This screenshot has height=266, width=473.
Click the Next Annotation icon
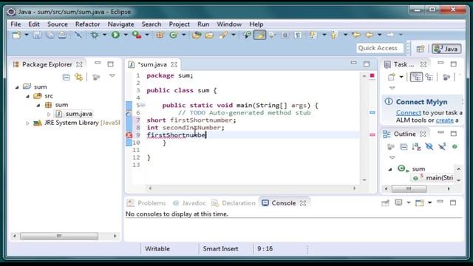pos(313,35)
